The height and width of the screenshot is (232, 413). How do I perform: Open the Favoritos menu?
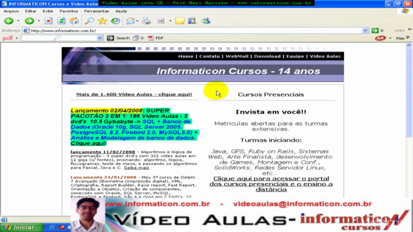point(69,11)
